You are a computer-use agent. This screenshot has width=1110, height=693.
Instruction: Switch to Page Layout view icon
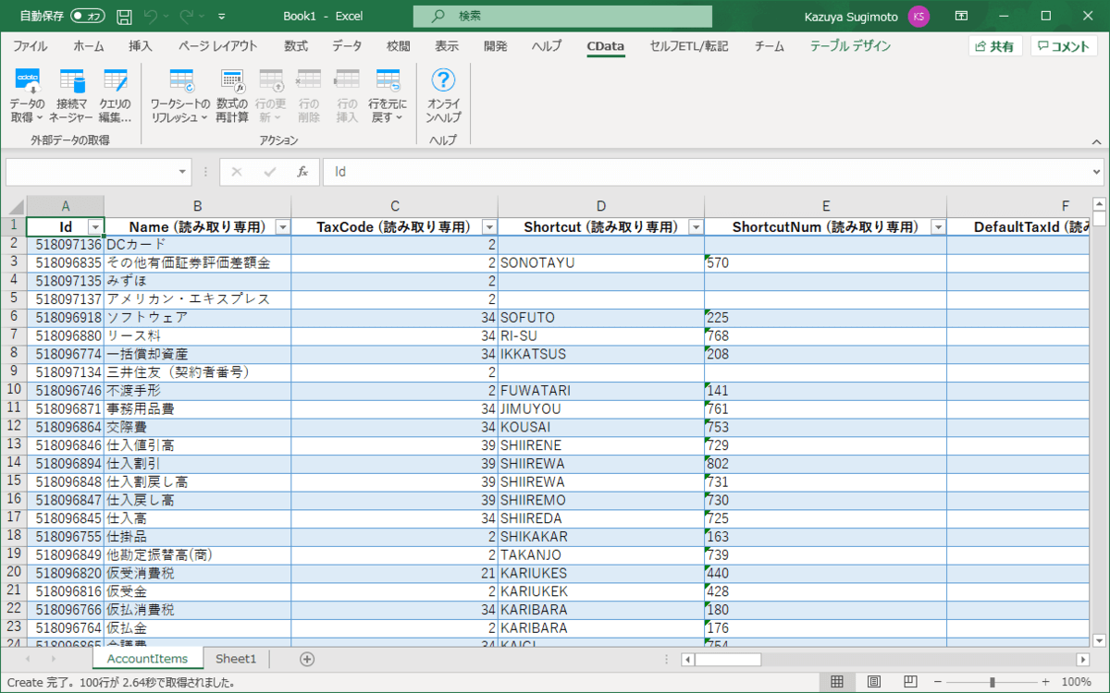pos(873,682)
